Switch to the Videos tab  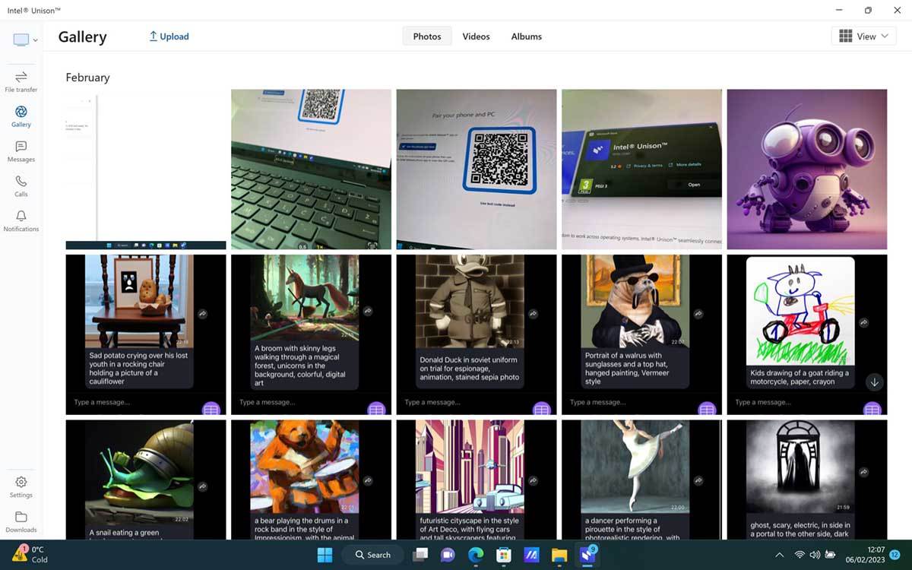[x=476, y=36]
